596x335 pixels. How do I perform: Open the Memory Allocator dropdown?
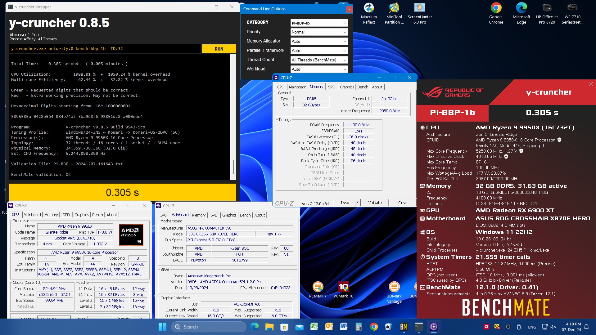[319, 41]
